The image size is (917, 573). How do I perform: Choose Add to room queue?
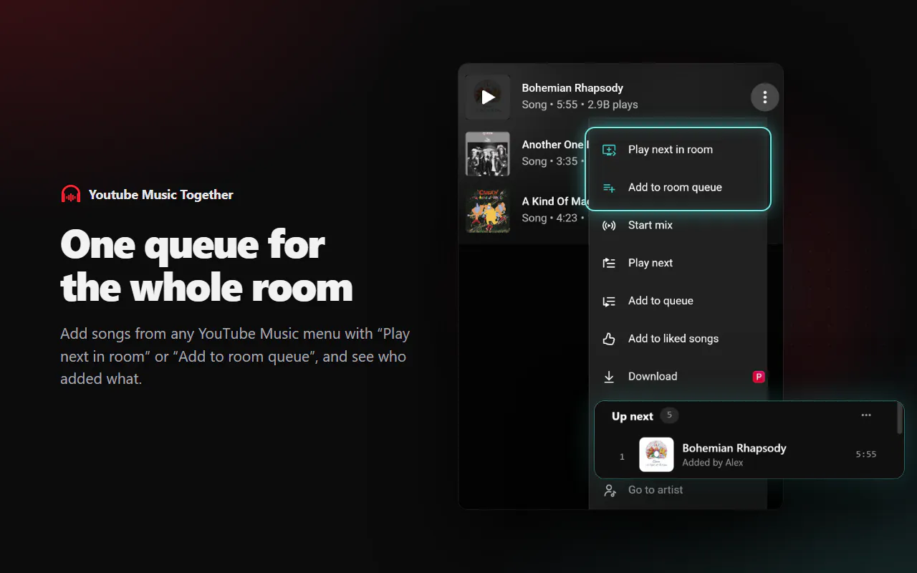pyautogui.click(x=678, y=188)
